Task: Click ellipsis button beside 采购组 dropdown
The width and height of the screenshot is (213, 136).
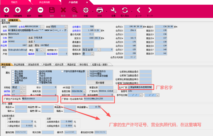Action: pyautogui.click(x=24, y=88)
